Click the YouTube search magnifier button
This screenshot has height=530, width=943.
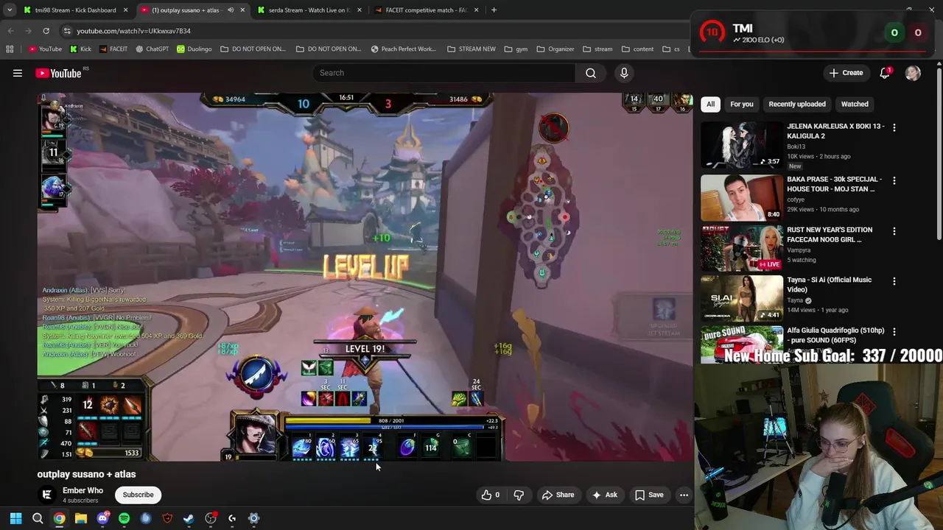pyautogui.click(x=591, y=73)
